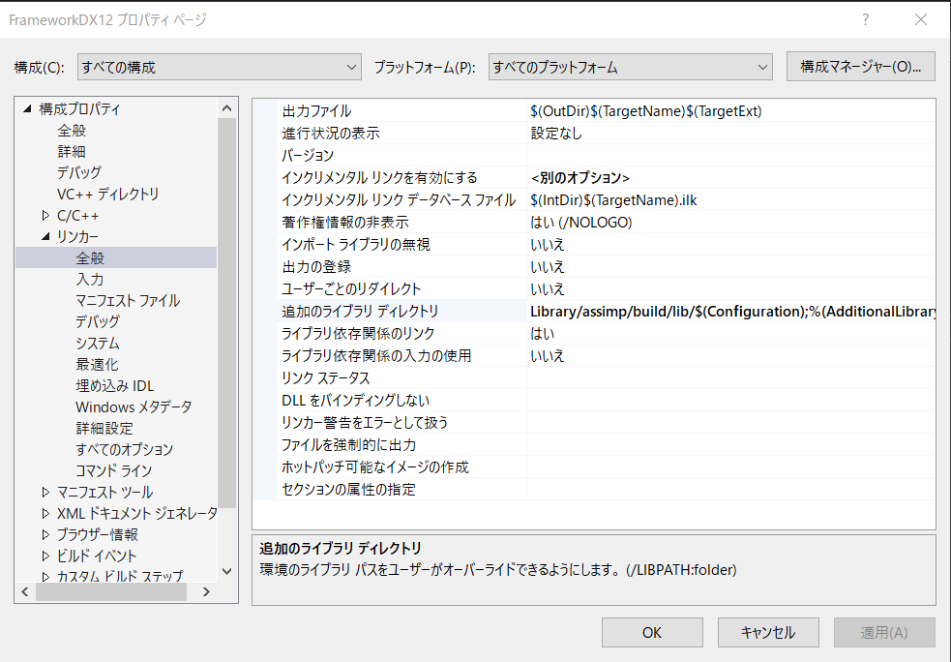Open the 構成 configuration dropdown

(x=219, y=67)
